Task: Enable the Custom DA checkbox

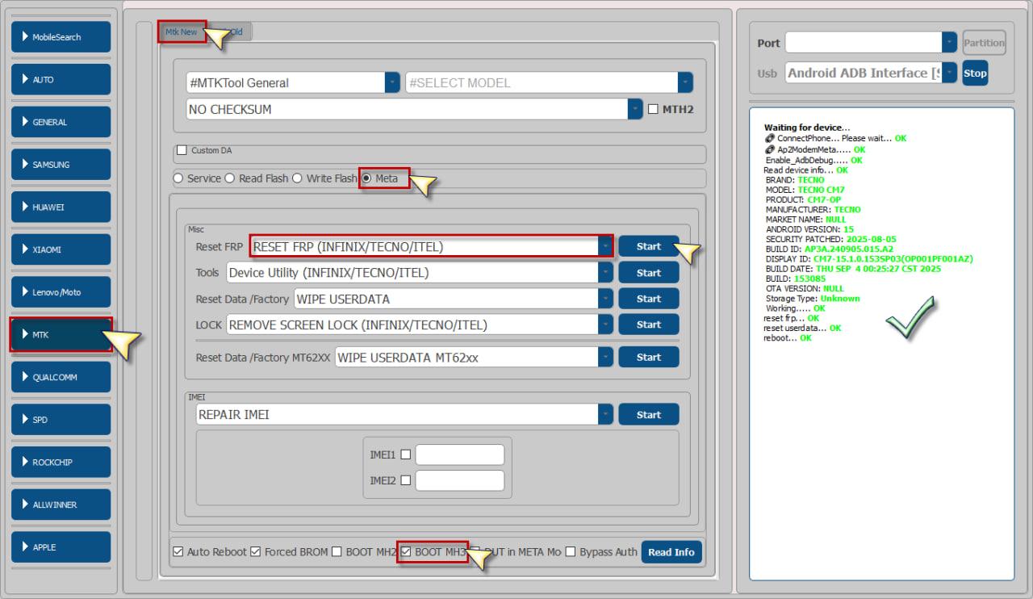Action: point(182,150)
